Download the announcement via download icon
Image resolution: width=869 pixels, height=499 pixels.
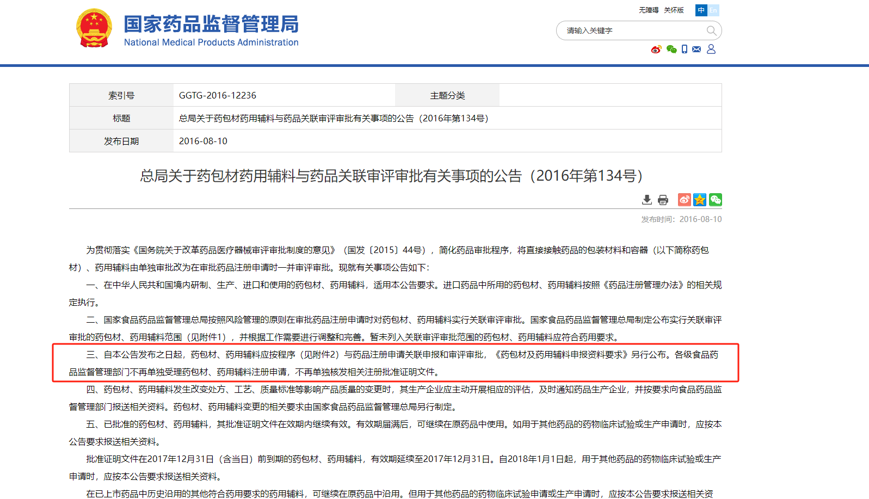[x=647, y=200]
